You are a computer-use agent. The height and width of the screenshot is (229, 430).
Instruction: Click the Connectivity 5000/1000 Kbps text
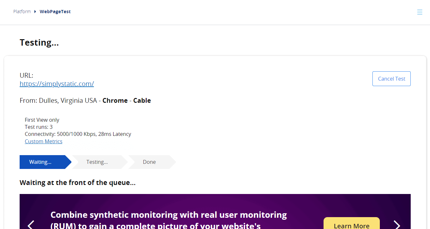[x=78, y=134]
